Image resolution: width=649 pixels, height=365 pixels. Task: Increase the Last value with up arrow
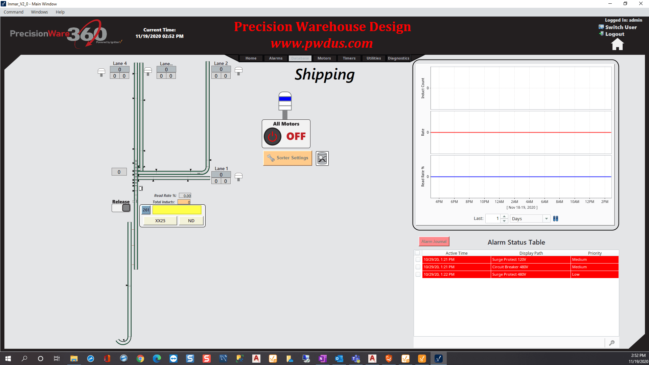504,216
